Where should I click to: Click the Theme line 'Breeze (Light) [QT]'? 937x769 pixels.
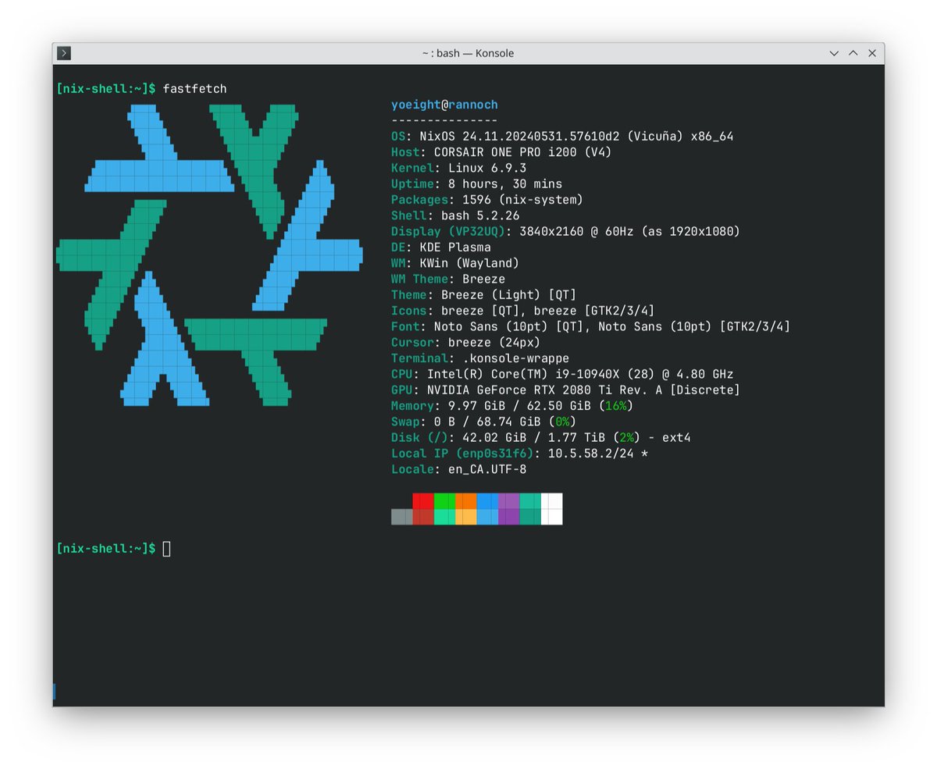[x=483, y=295]
